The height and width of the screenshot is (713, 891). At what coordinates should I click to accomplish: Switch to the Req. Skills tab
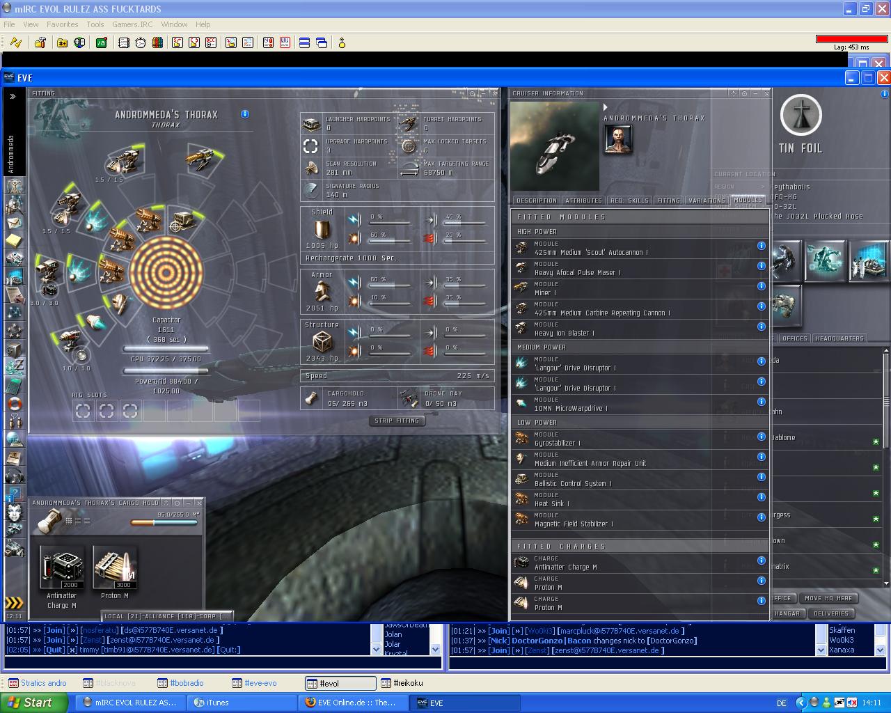pyautogui.click(x=629, y=201)
